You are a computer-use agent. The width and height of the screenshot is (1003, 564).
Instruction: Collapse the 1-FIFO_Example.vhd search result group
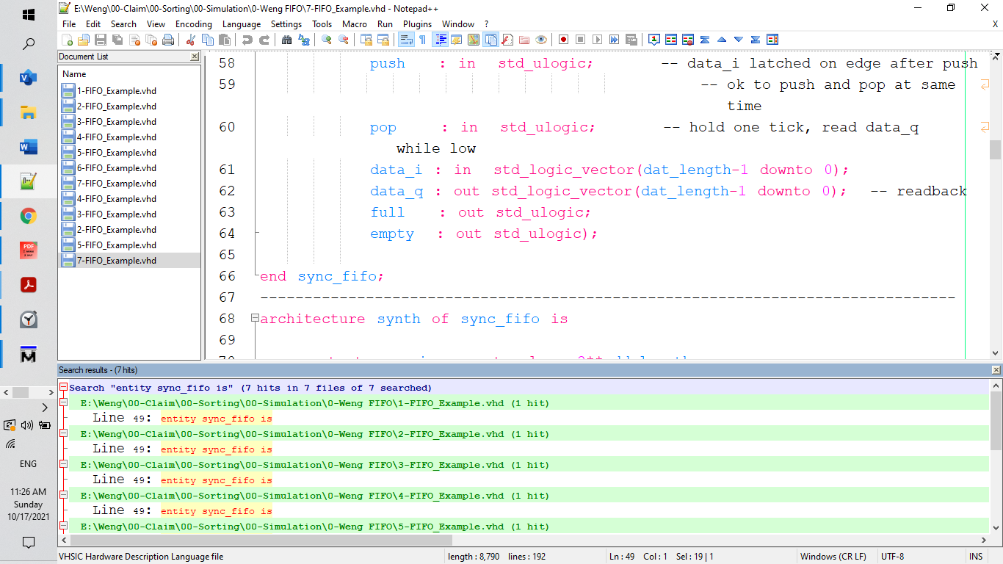tap(63, 402)
